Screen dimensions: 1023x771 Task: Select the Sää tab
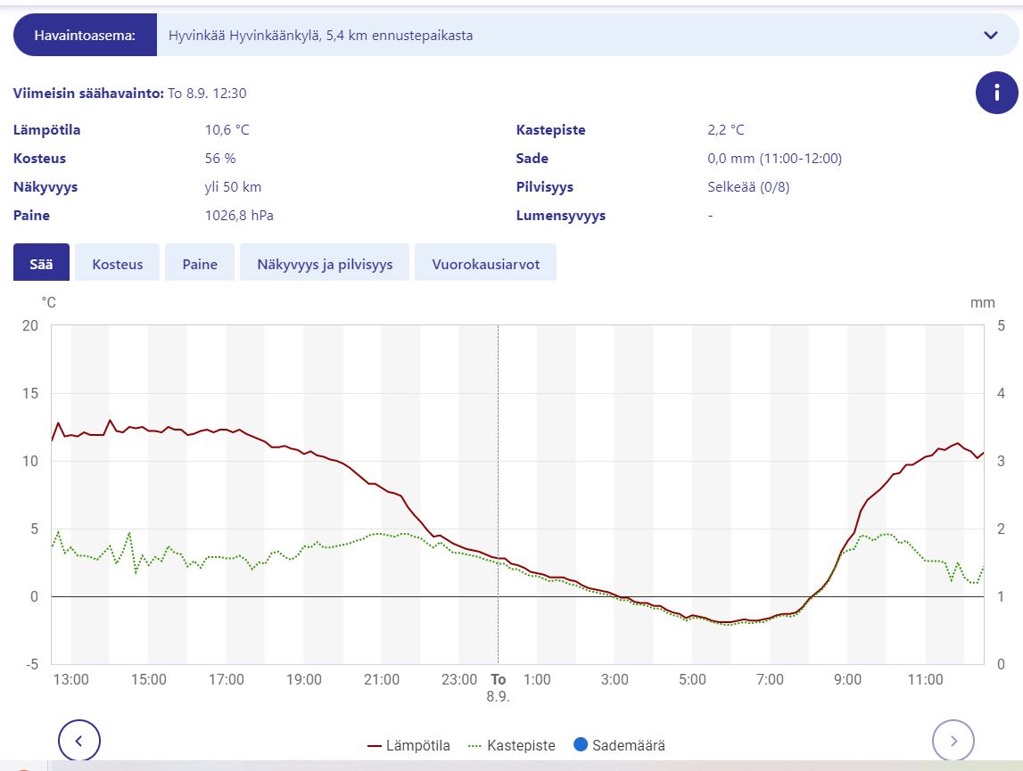[x=41, y=264]
